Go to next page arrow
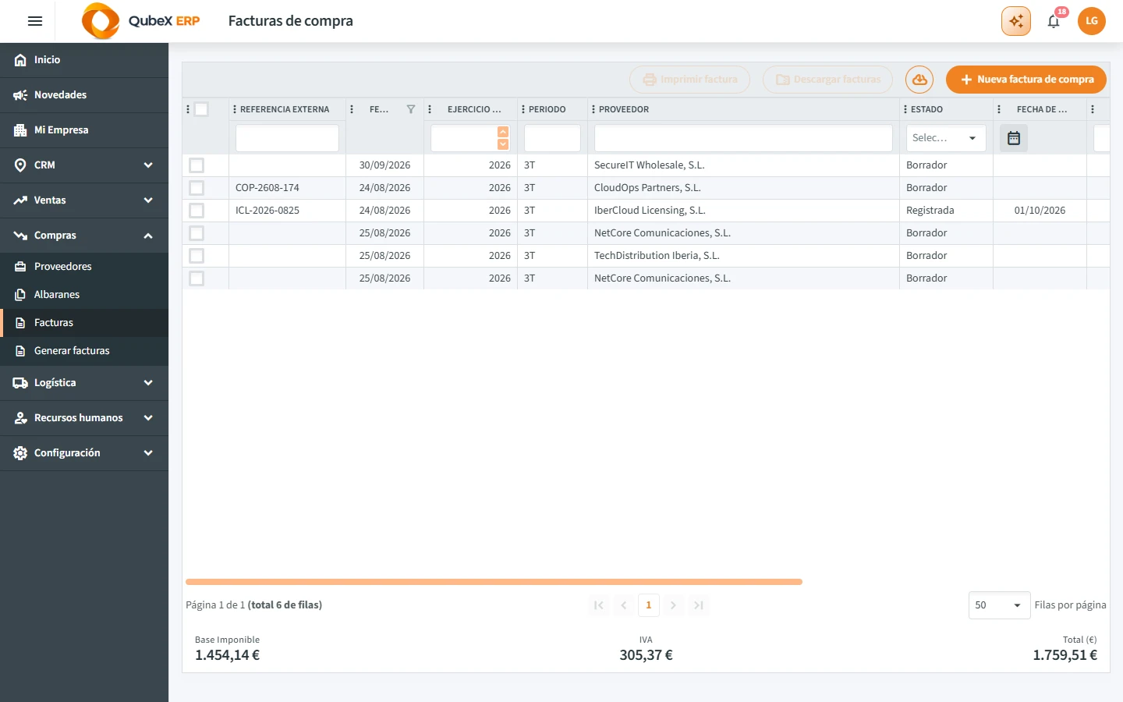Viewport: 1123px width, 702px height. click(x=674, y=605)
